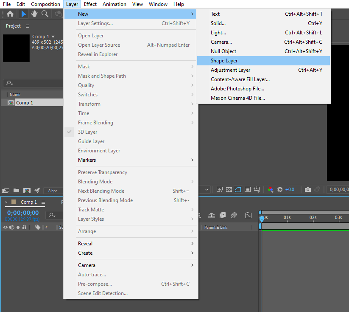Click the new folder icon in Project panel
This screenshot has width=349, height=312.
(16, 190)
